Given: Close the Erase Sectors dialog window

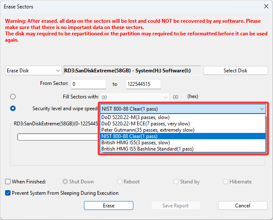Looking at the screenshot, I should [x=265, y=7].
